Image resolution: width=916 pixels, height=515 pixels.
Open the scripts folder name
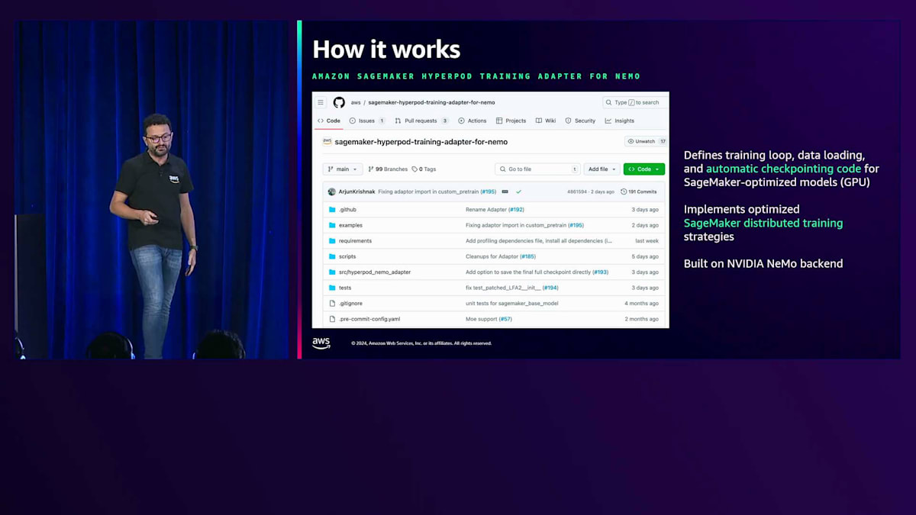tap(347, 256)
